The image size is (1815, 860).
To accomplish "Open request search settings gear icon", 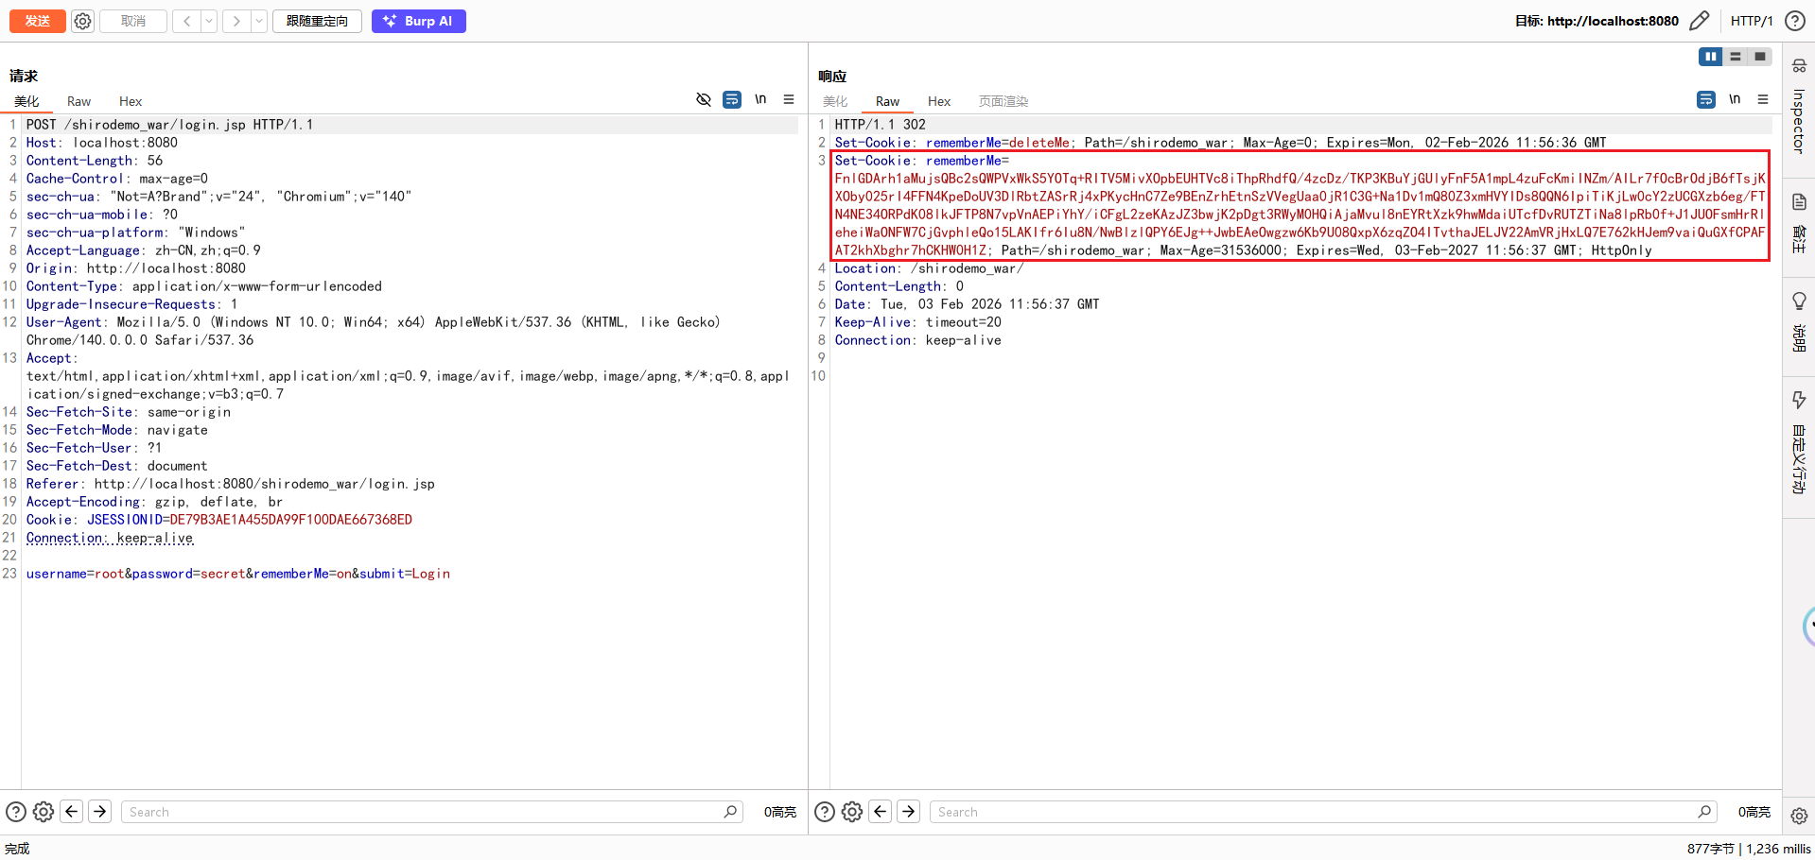I will pos(44,812).
